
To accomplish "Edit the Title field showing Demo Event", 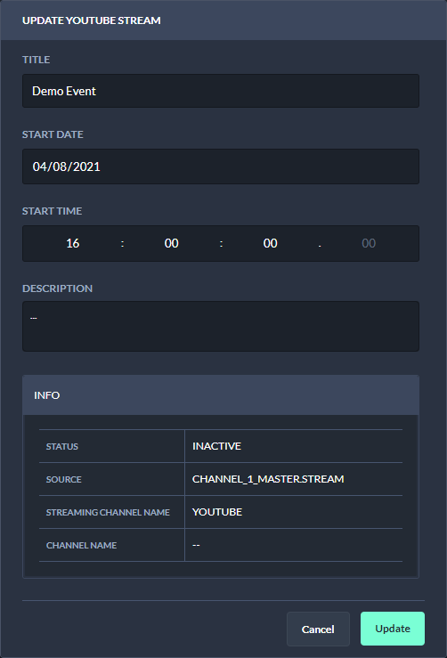I will [x=221, y=91].
